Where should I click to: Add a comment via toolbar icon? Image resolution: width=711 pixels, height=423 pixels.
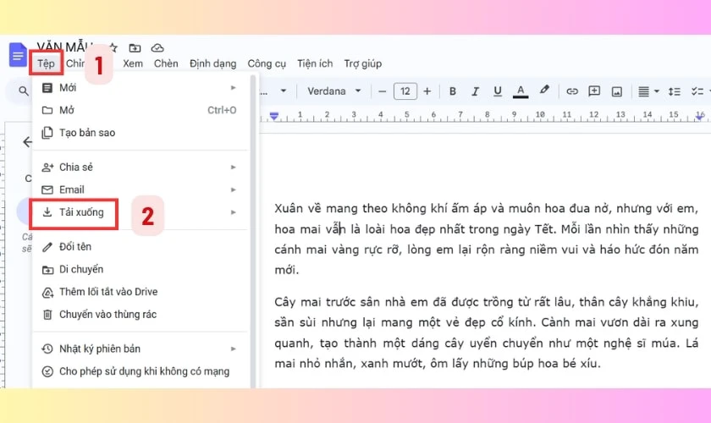(594, 91)
